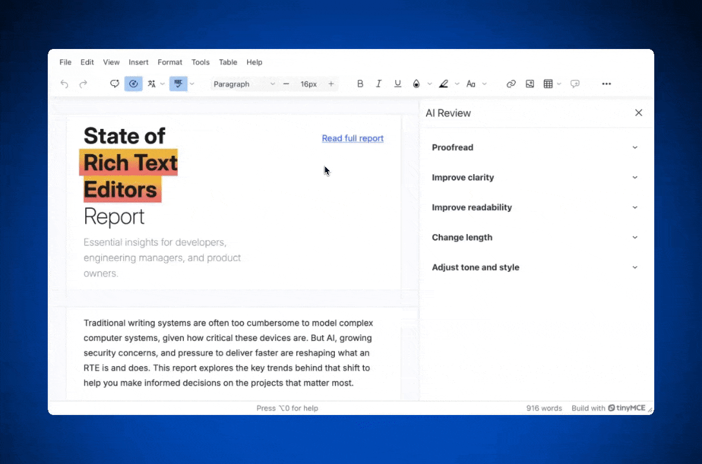This screenshot has width=702, height=464.
Task: Click the 916 words count
Action: [544, 408]
